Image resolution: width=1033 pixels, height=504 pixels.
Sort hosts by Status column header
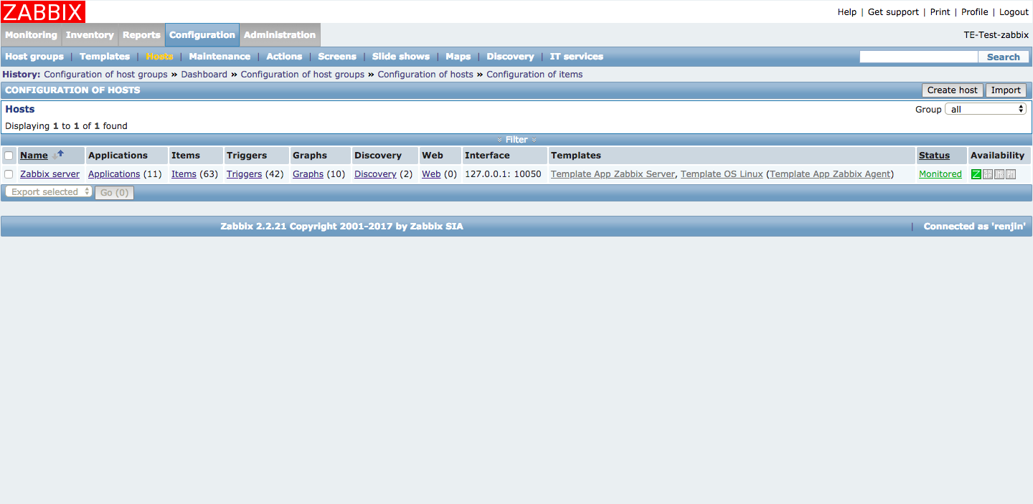(934, 156)
